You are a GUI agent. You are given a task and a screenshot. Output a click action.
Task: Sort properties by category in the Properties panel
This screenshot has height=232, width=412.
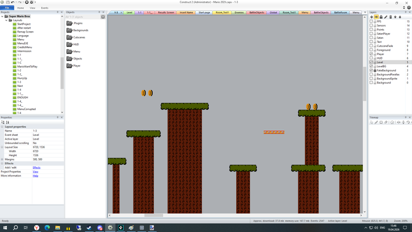point(3,122)
